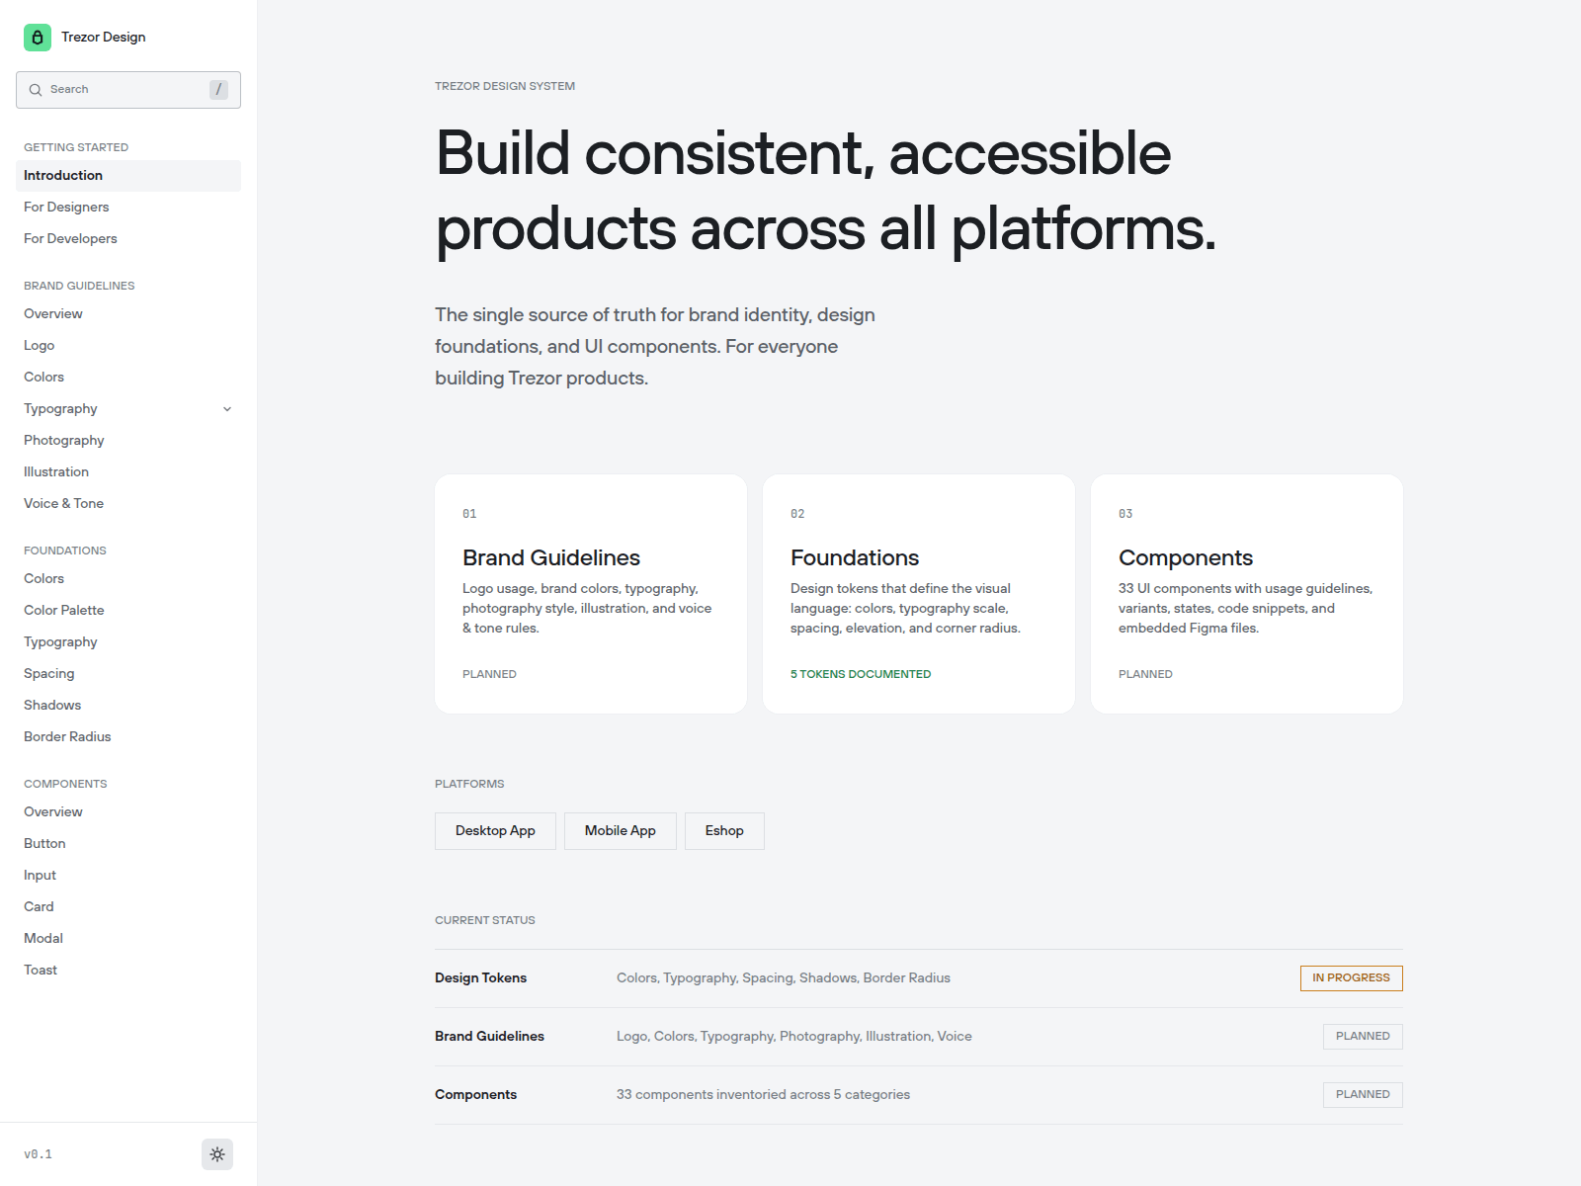This screenshot has height=1186, width=1581.
Task: Open the Brand Guidelines card
Action: 590,594
